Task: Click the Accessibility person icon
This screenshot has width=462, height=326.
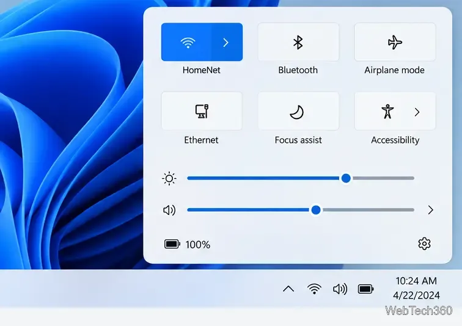Action: (x=387, y=112)
